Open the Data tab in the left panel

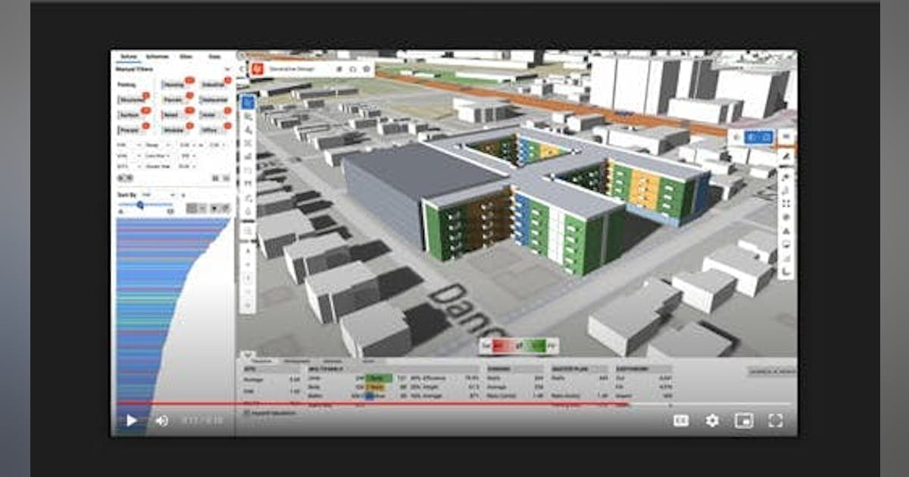(213, 55)
